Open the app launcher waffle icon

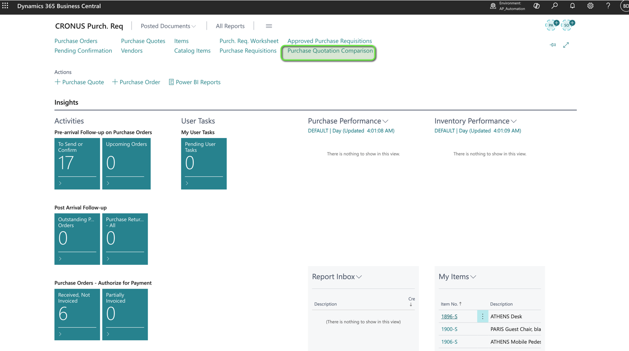(x=5, y=6)
